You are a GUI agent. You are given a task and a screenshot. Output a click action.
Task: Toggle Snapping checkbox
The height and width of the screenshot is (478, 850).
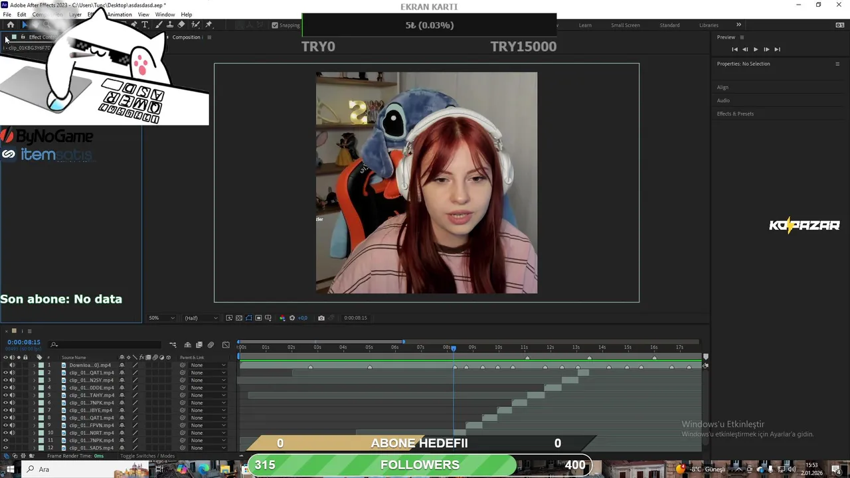[275, 25]
